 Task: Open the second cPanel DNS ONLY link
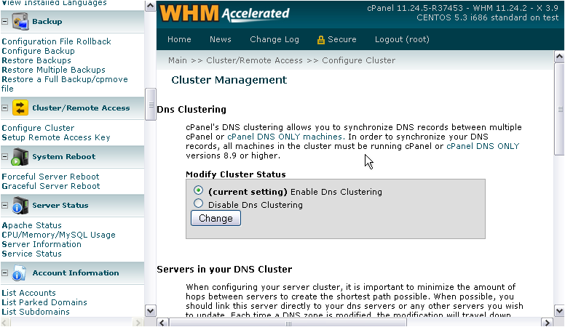point(483,146)
